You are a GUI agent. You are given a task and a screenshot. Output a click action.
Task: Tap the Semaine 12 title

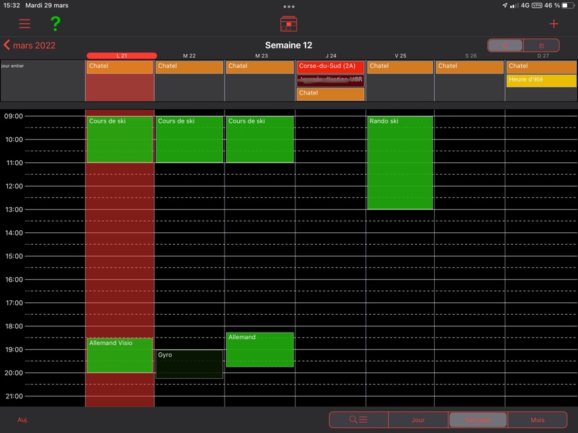coord(288,45)
